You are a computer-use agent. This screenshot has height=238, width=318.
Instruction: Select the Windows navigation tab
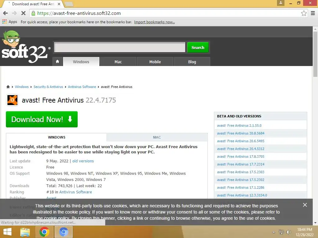(x=81, y=62)
